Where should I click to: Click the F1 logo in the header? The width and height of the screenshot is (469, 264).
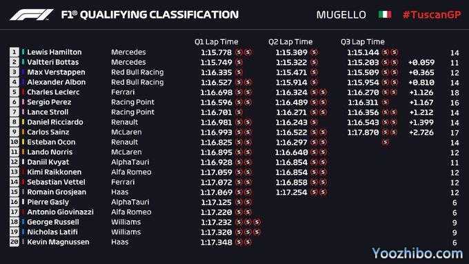coord(32,14)
